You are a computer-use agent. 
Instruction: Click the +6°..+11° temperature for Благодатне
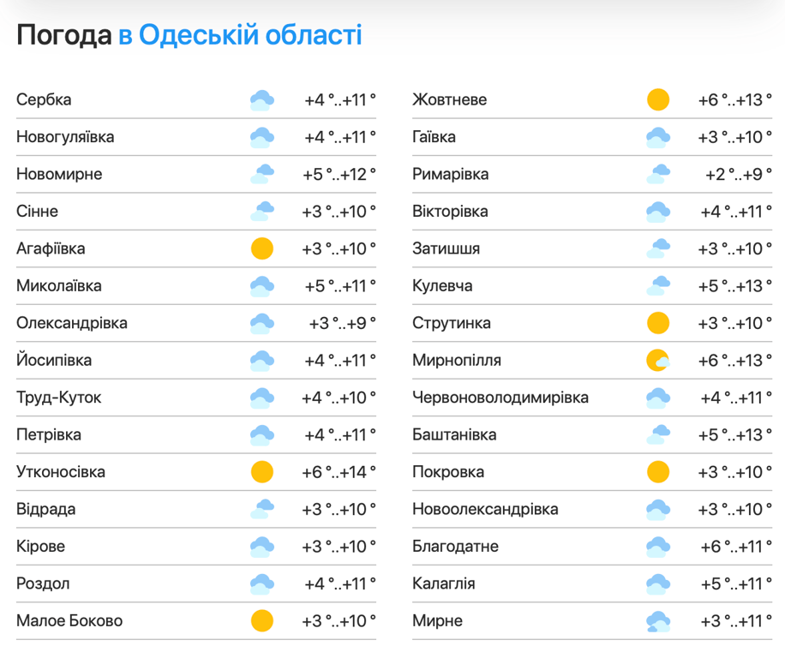[734, 547]
